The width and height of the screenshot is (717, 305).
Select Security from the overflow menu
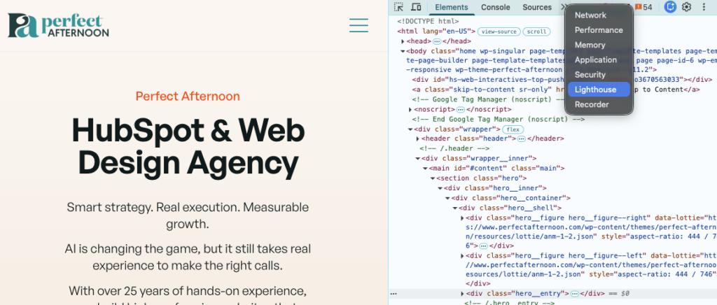[x=599, y=74]
